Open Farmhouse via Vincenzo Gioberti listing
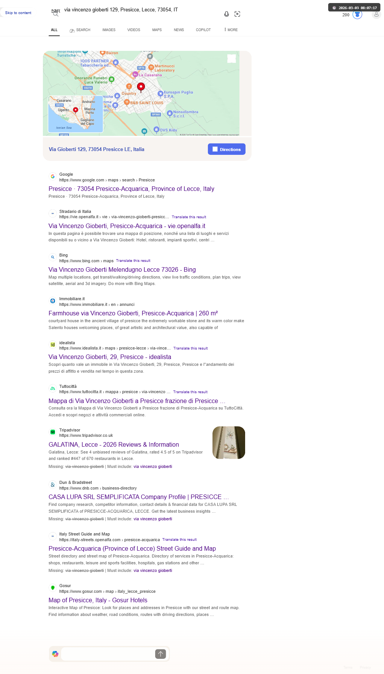The width and height of the screenshot is (384, 674). tap(133, 313)
